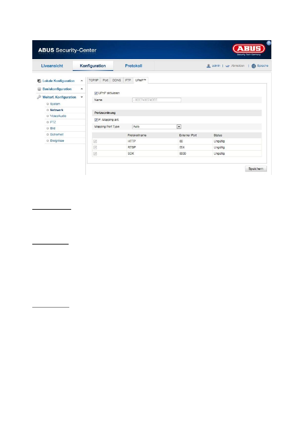
Task: Toggle the UPnP aktivieren checkbox
Action: point(96,93)
